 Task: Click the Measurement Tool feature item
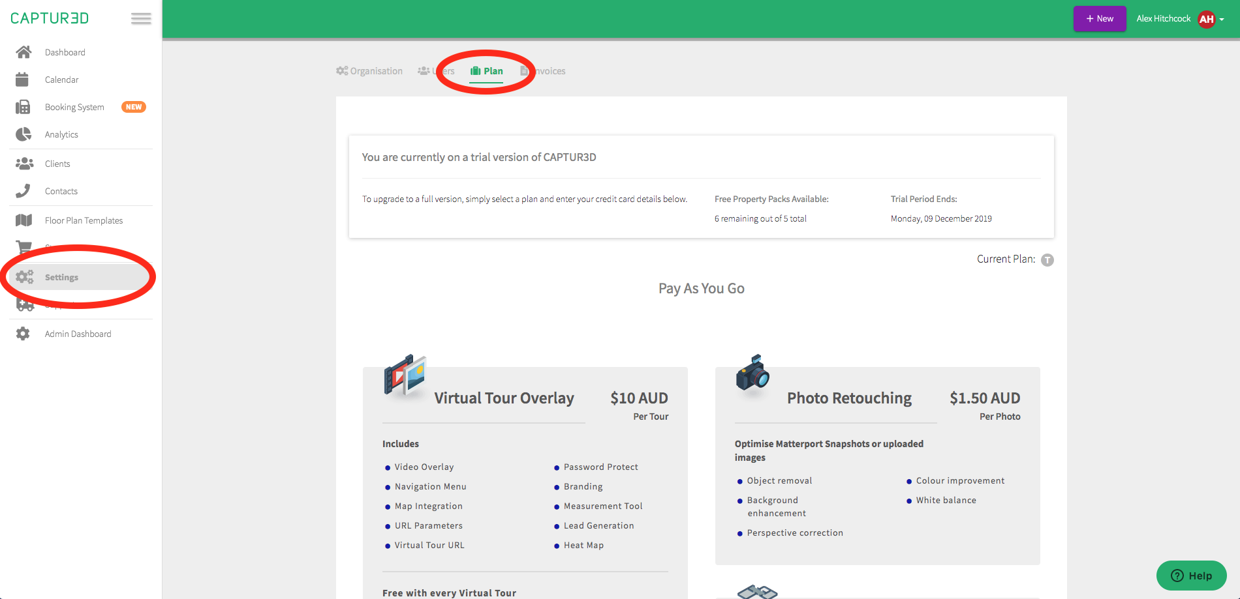[603, 506]
